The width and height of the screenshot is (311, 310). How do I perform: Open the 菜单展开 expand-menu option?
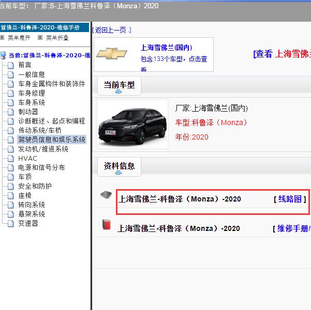point(19,38)
